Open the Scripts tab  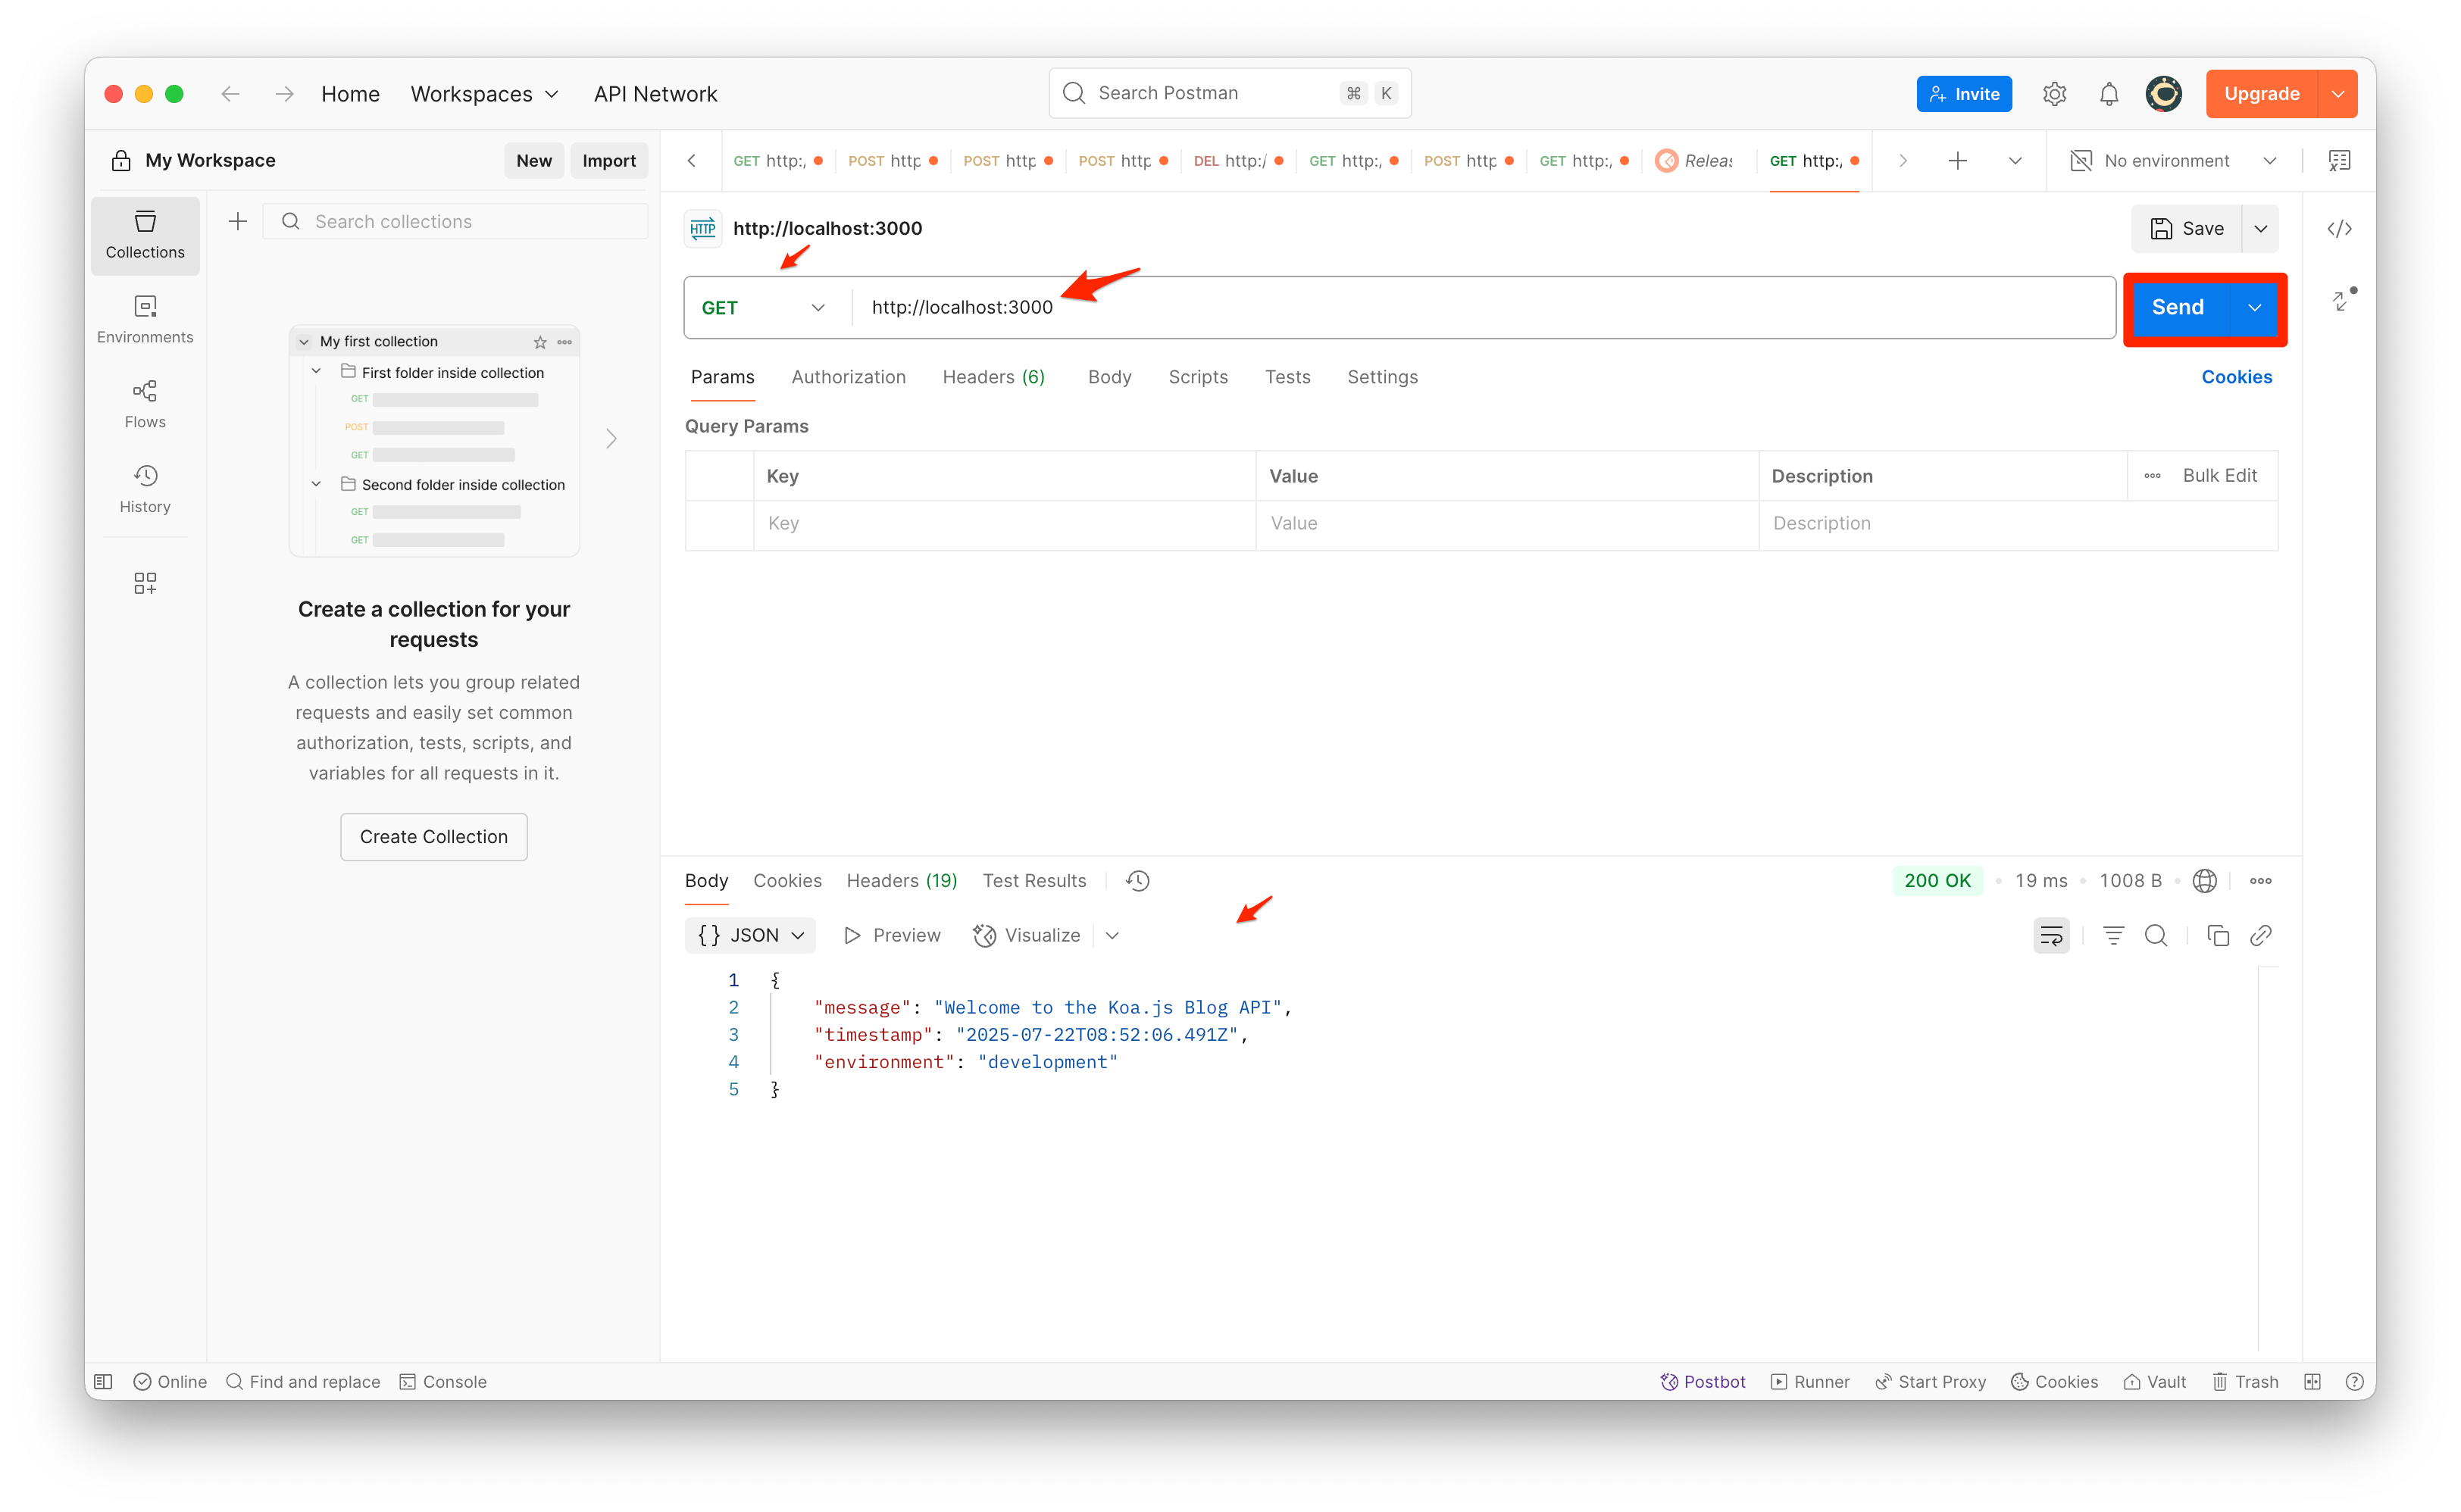tap(1198, 377)
